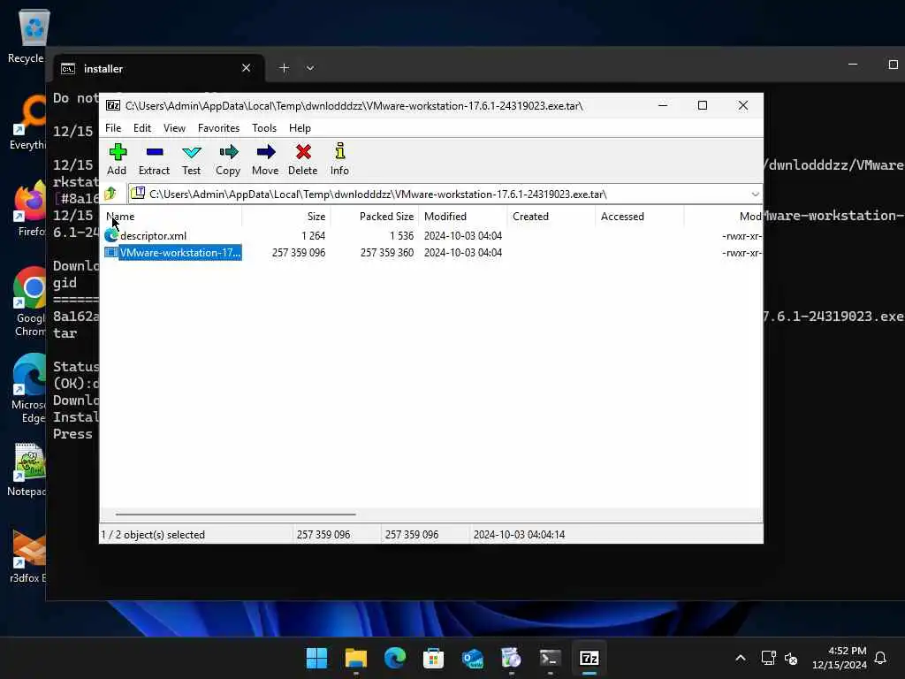
Task: Open the Help menu
Action: [300, 128]
